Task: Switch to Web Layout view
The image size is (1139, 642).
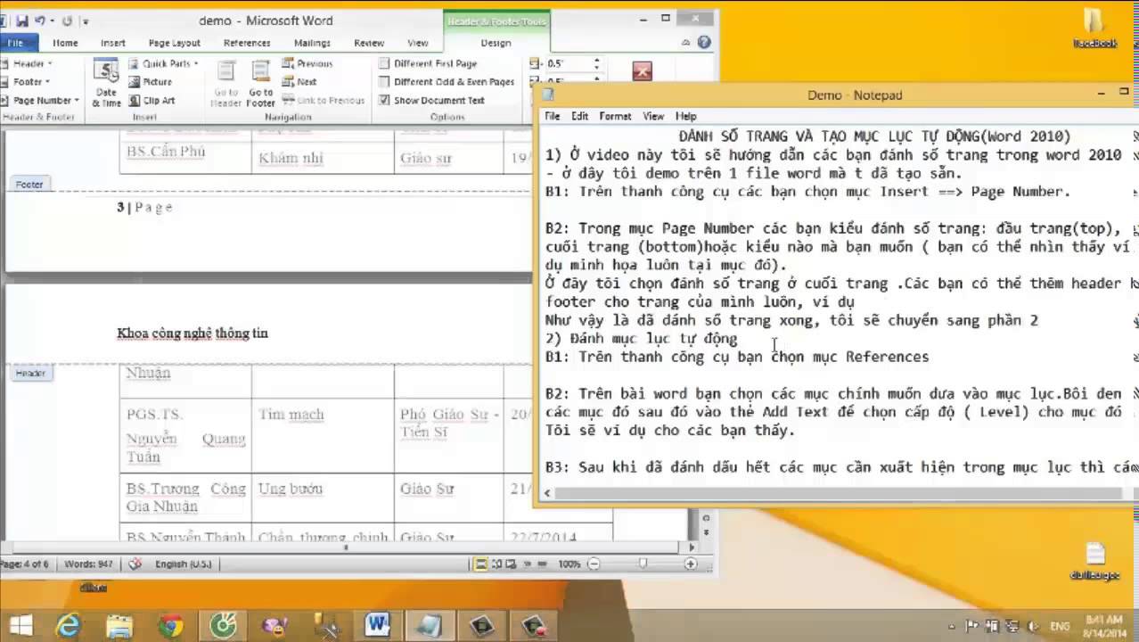Action: click(x=512, y=564)
